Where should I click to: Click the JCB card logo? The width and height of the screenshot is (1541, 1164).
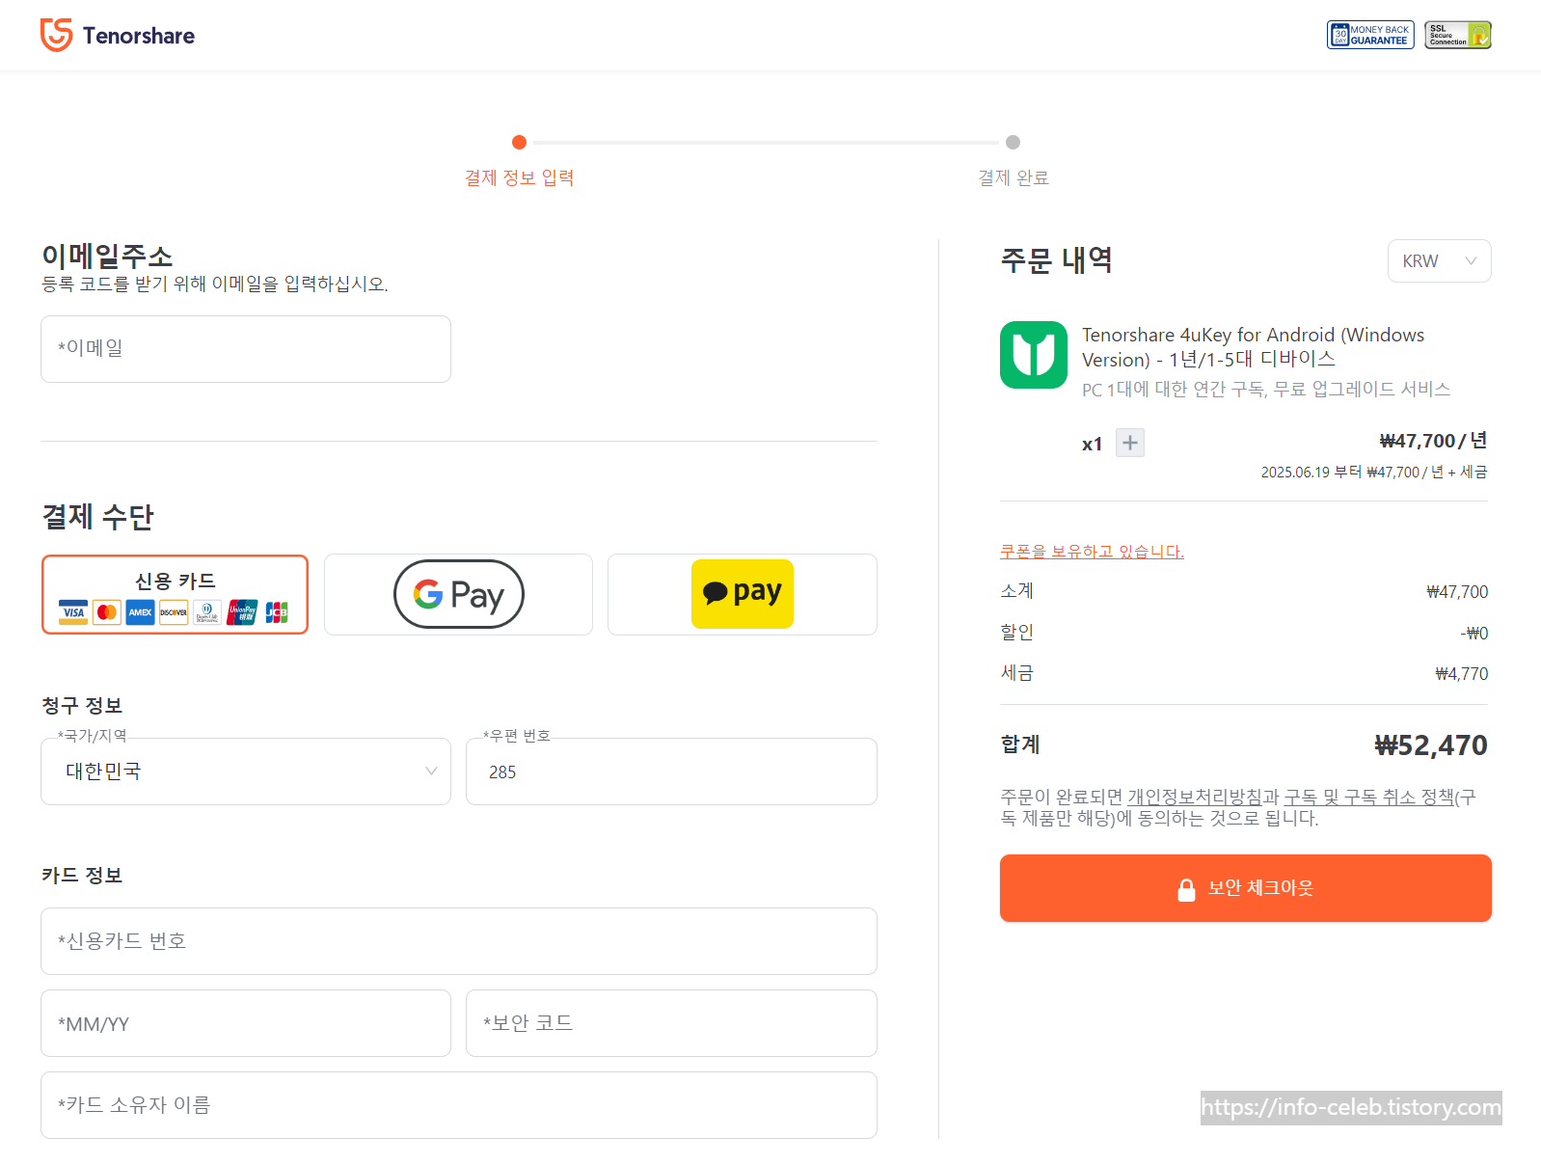[277, 612]
